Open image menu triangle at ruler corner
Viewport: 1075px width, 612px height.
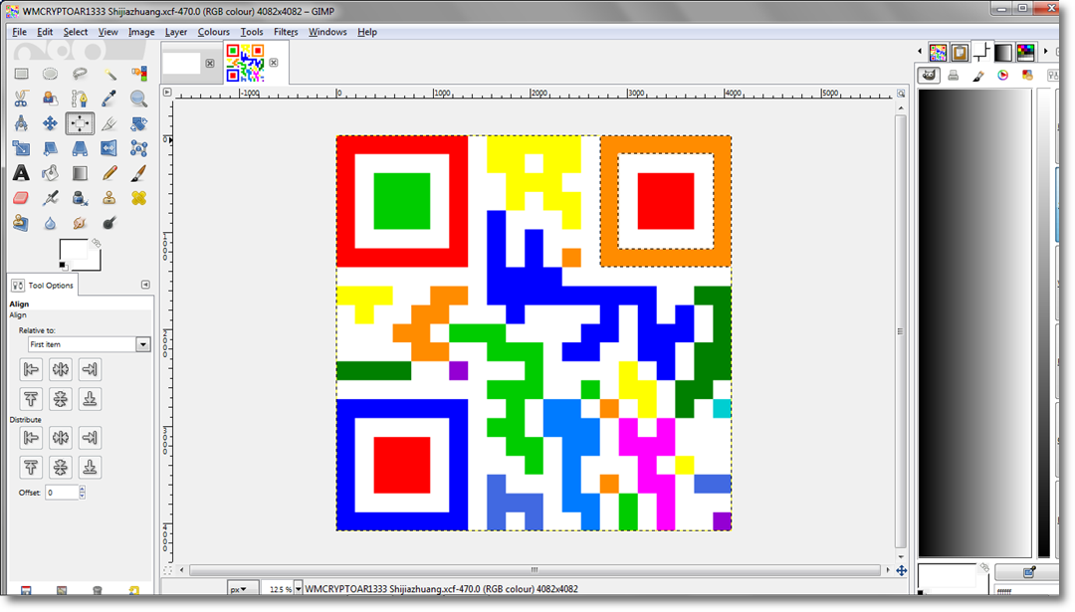(x=166, y=92)
